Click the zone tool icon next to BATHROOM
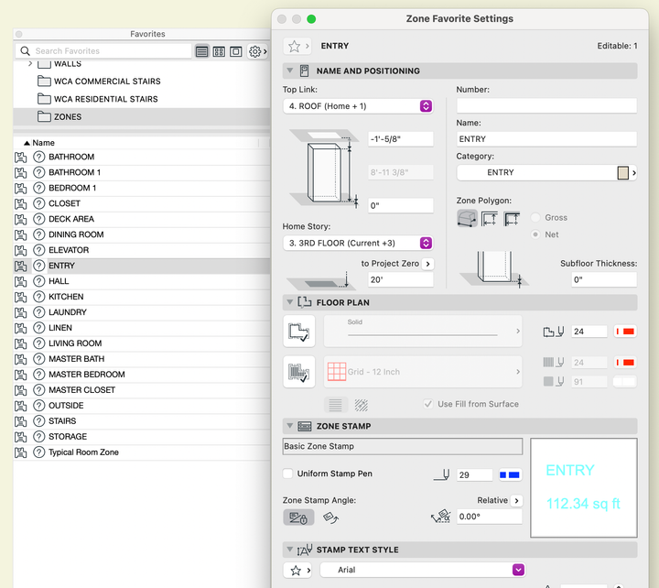 (20, 157)
